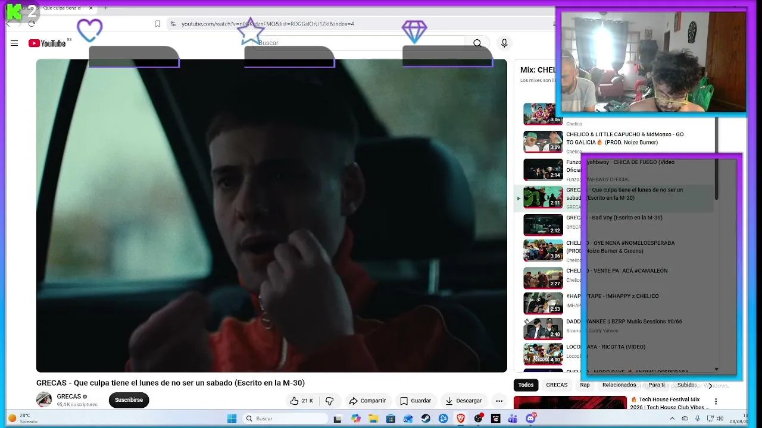Open the Tech House Festival Mix thumbnail

pos(570,403)
